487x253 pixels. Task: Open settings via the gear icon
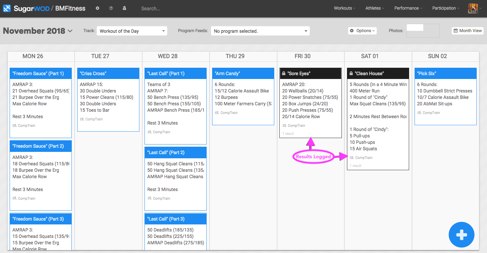[x=98, y=8]
